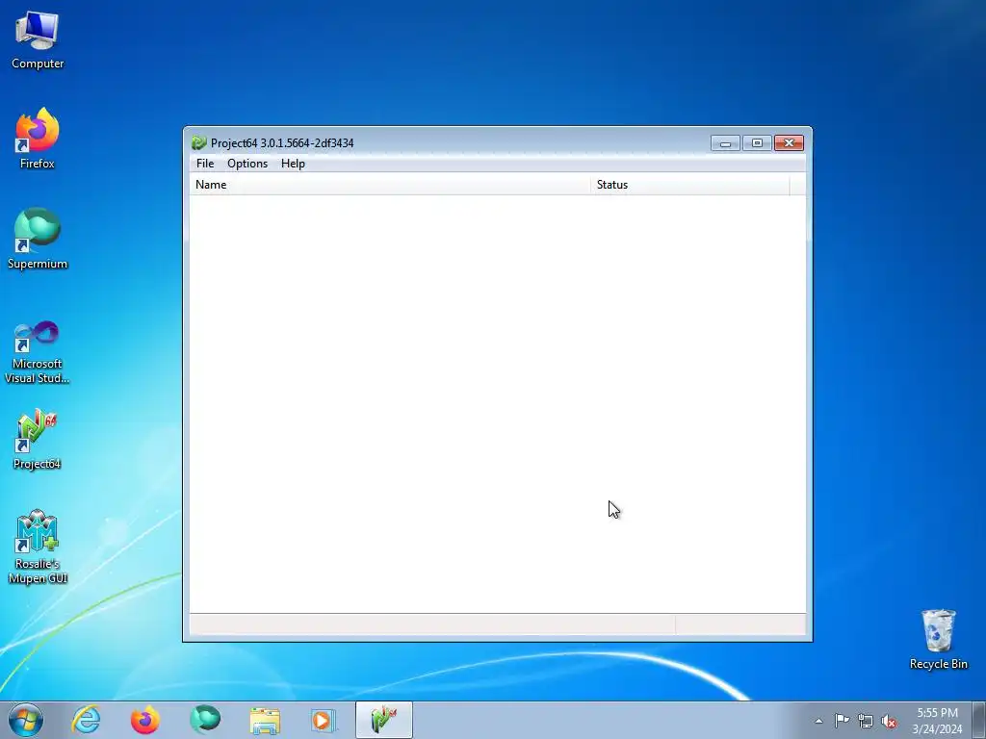Select the Microsoft Visual Studio desktop shortcut

[x=38, y=352]
